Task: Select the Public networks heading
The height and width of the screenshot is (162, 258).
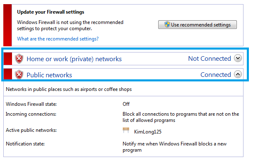Action: [49, 75]
